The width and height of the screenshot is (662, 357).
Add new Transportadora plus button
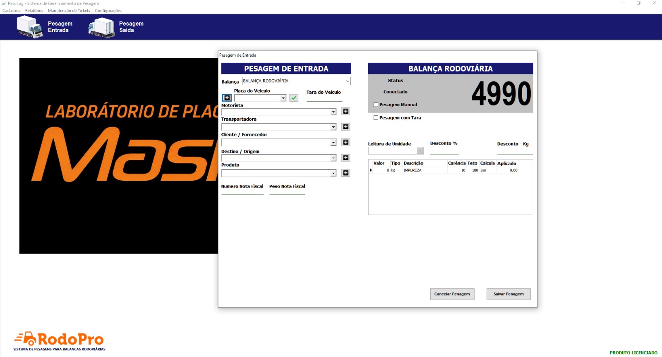click(346, 127)
